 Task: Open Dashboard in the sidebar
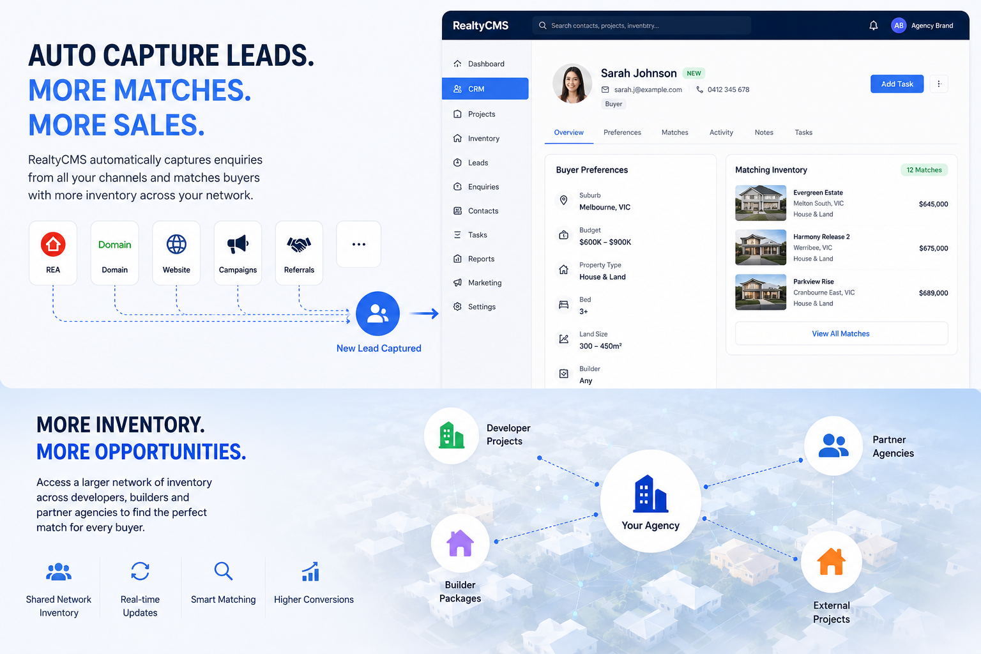tap(485, 64)
